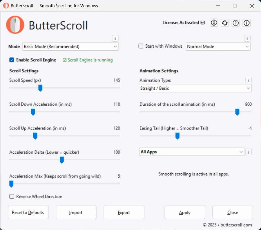This screenshot has width=261, height=230.
Task: Click the small ButterScroll icon in title bar
Action: pos(6,6)
